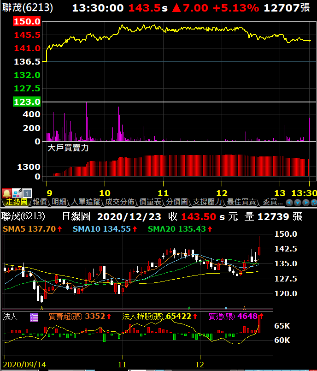This screenshot has width=317, height=371.
Task: Click the 2020/12/23 date in daily chart header
Action: click(x=129, y=216)
